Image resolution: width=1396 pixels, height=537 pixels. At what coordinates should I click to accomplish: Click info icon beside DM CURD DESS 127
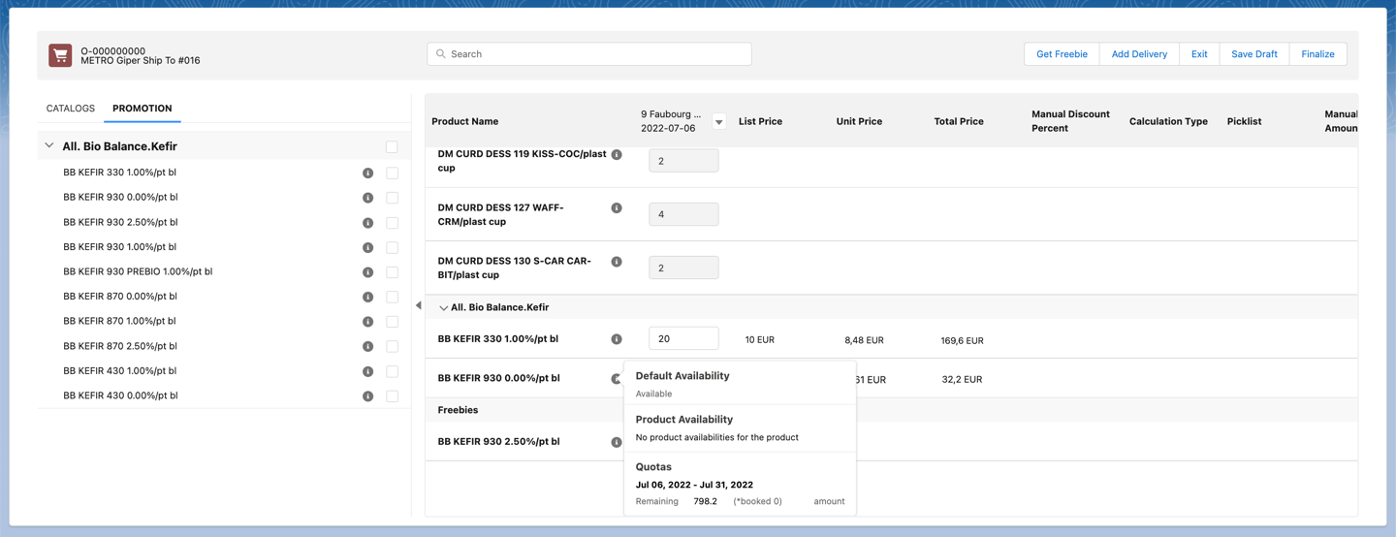(617, 208)
